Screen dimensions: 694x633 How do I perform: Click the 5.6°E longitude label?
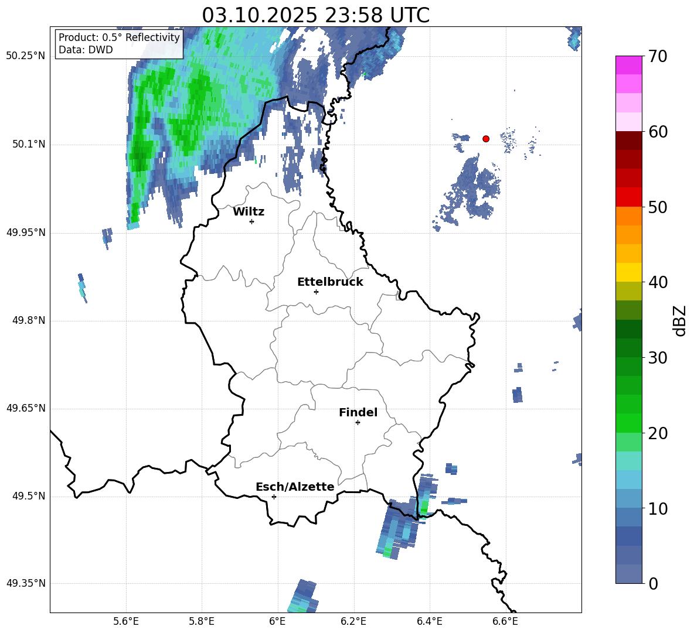126,621
